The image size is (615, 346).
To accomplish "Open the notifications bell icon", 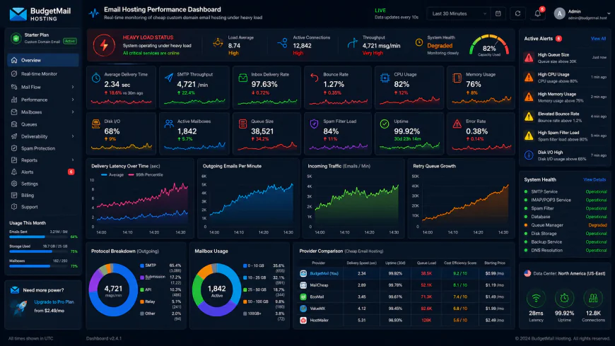I will [538, 13].
